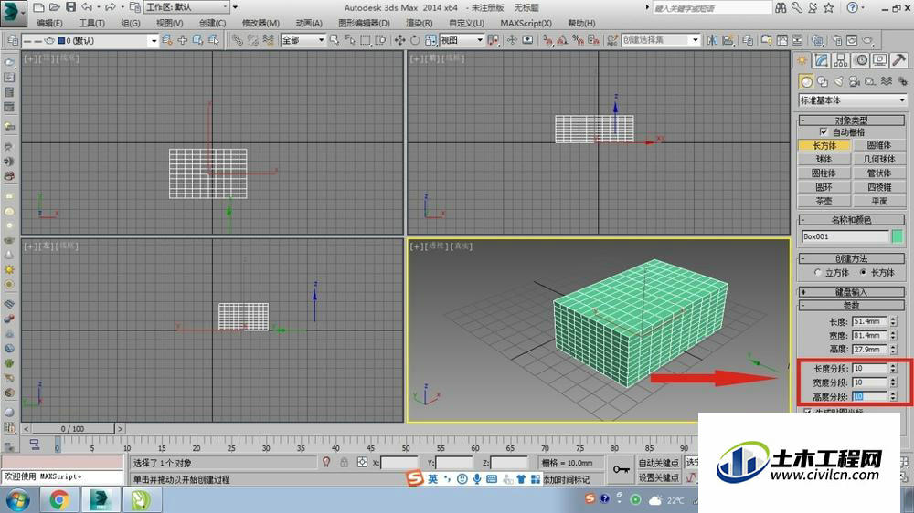Switch to the Hierarchy panel tab
Screen dimensions: 914x513
tap(841, 60)
